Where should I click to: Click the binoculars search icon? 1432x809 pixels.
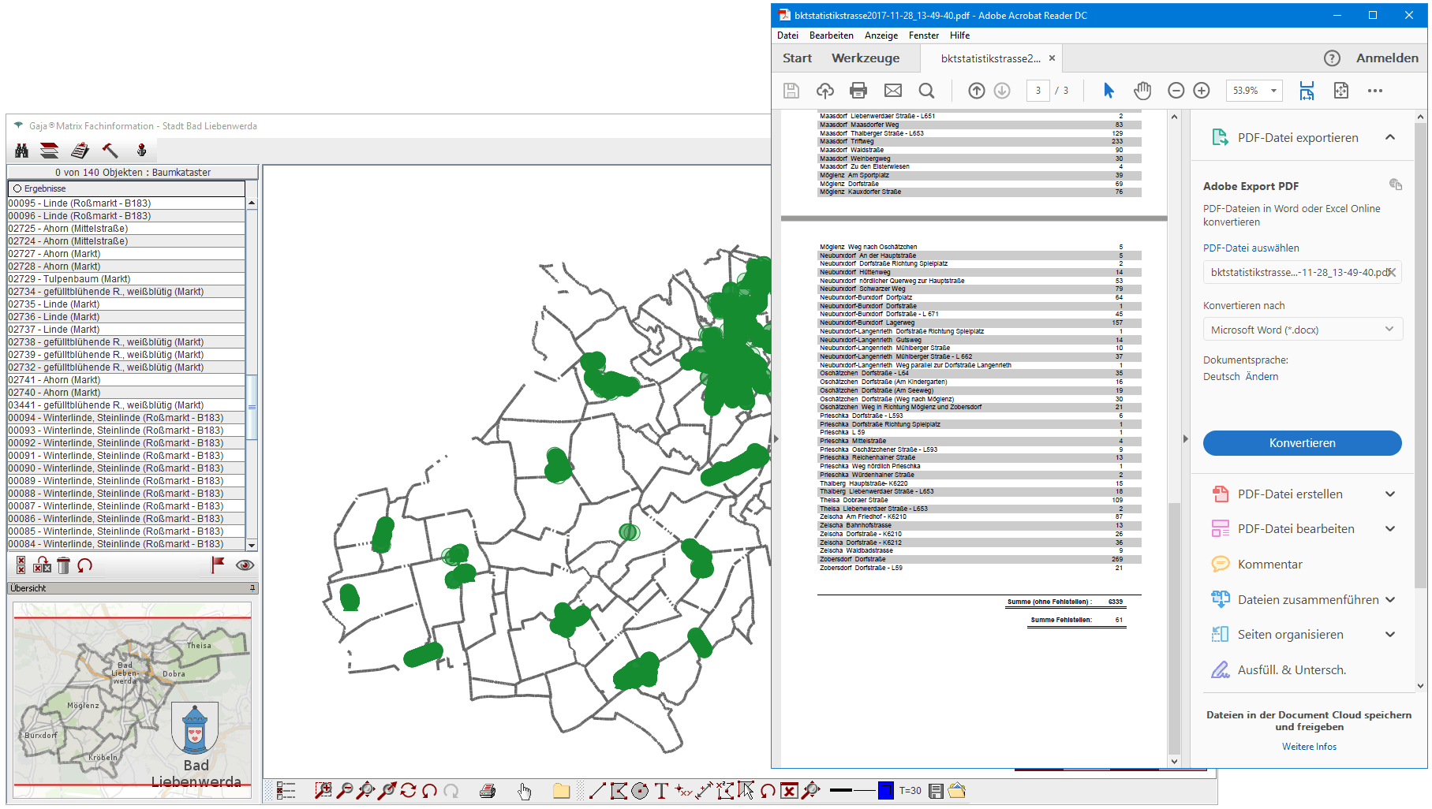coord(21,150)
